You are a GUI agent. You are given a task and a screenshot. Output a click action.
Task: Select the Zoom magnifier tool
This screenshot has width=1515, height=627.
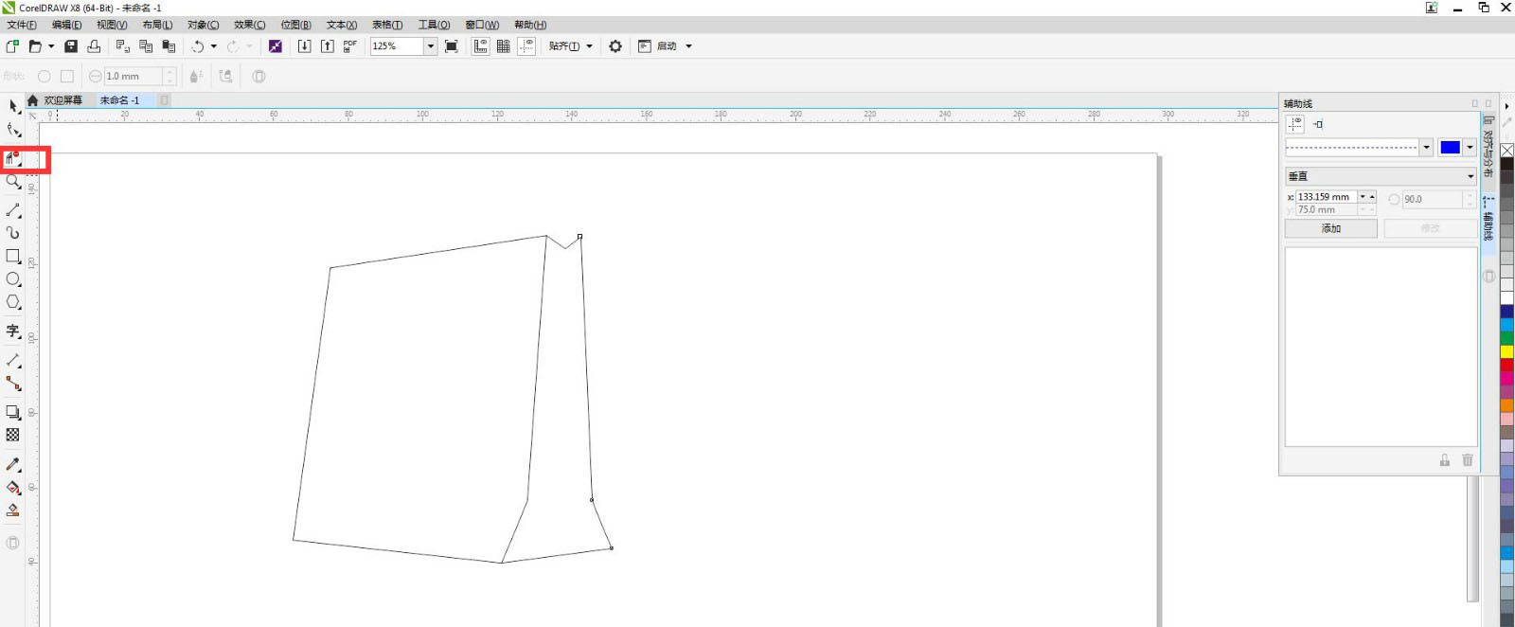[13, 182]
